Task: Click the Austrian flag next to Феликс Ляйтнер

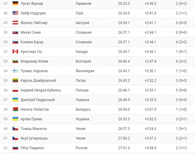Action: click(15, 23)
